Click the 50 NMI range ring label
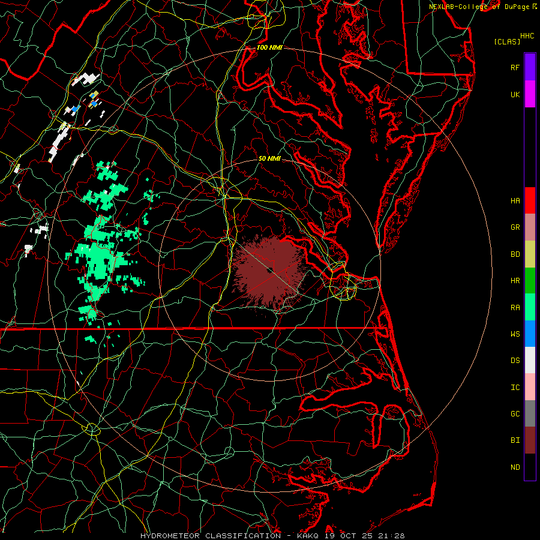 pos(269,158)
